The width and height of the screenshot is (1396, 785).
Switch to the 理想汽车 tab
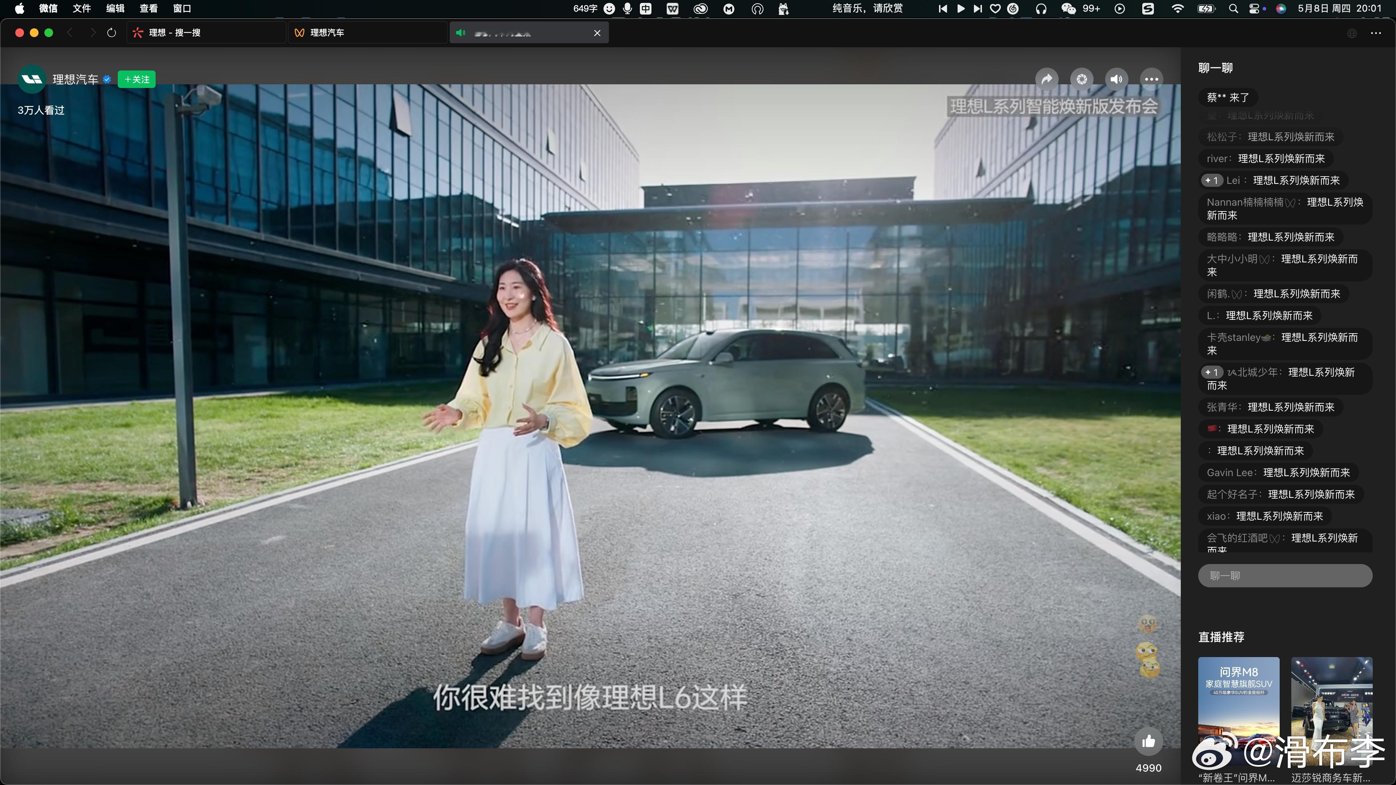pyautogui.click(x=368, y=32)
